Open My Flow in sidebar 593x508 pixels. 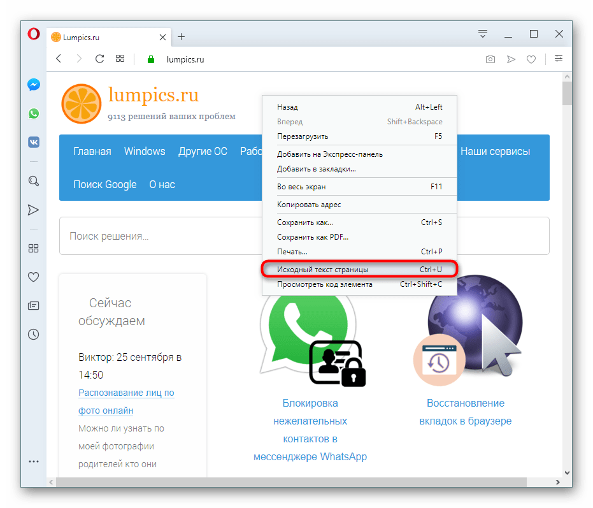(x=33, y=210)
